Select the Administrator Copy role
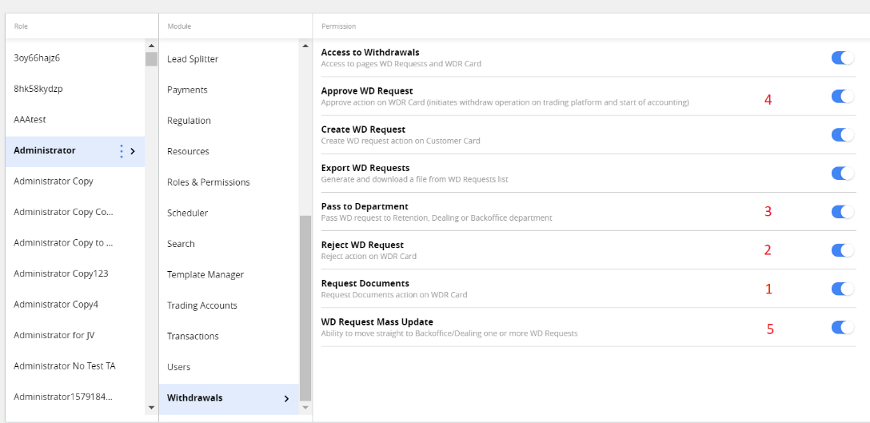The width and height of the screenshot is (870, 423). pos(75,181)
